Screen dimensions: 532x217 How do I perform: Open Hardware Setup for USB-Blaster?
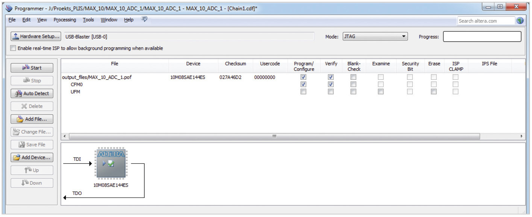tap(36, 36)
